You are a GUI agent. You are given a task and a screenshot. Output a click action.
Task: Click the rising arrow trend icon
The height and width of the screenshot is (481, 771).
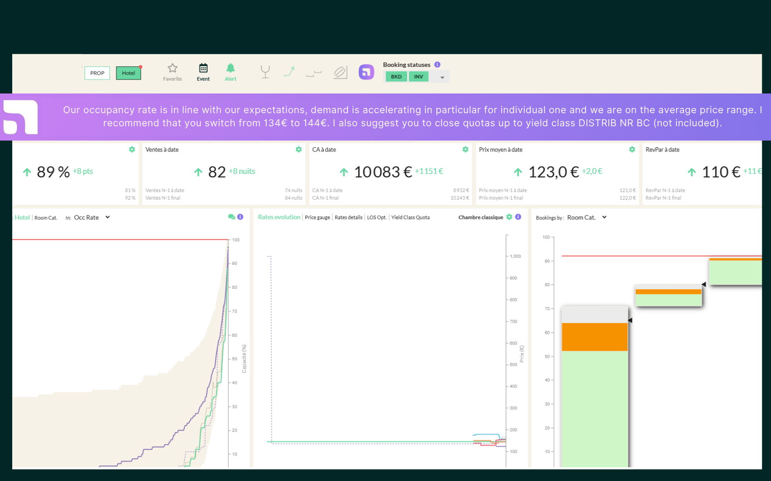(289, 72)
